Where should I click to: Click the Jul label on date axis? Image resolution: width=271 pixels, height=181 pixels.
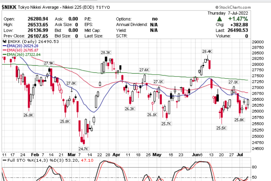[240, 155]
